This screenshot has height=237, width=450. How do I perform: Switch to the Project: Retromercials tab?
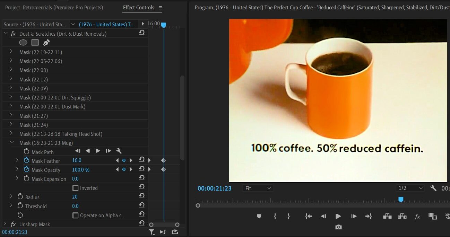point(54,8)
